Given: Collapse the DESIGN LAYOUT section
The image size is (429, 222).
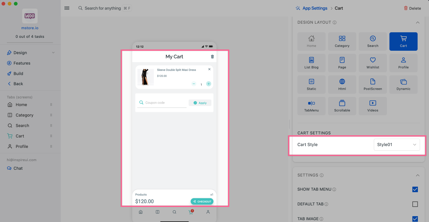Looking at the screenshot, I should pos(418,22).
